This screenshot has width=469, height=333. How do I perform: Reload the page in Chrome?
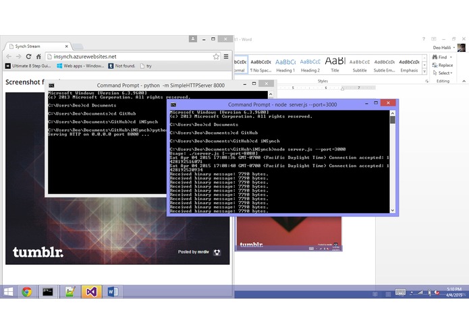click(x=28, y=57)
